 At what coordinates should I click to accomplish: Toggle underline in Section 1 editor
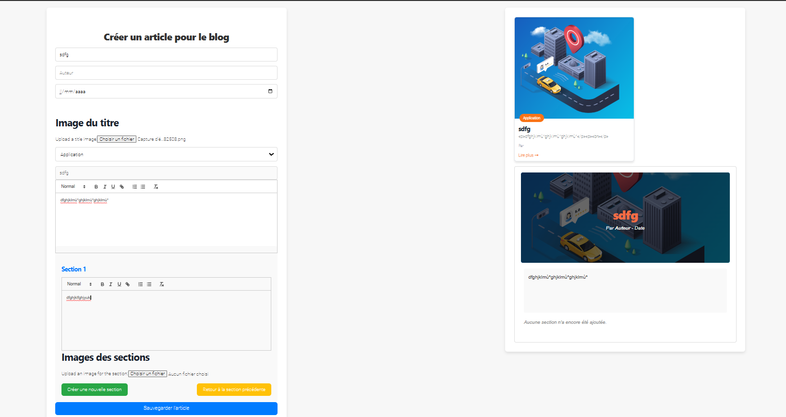pos(120,284)
